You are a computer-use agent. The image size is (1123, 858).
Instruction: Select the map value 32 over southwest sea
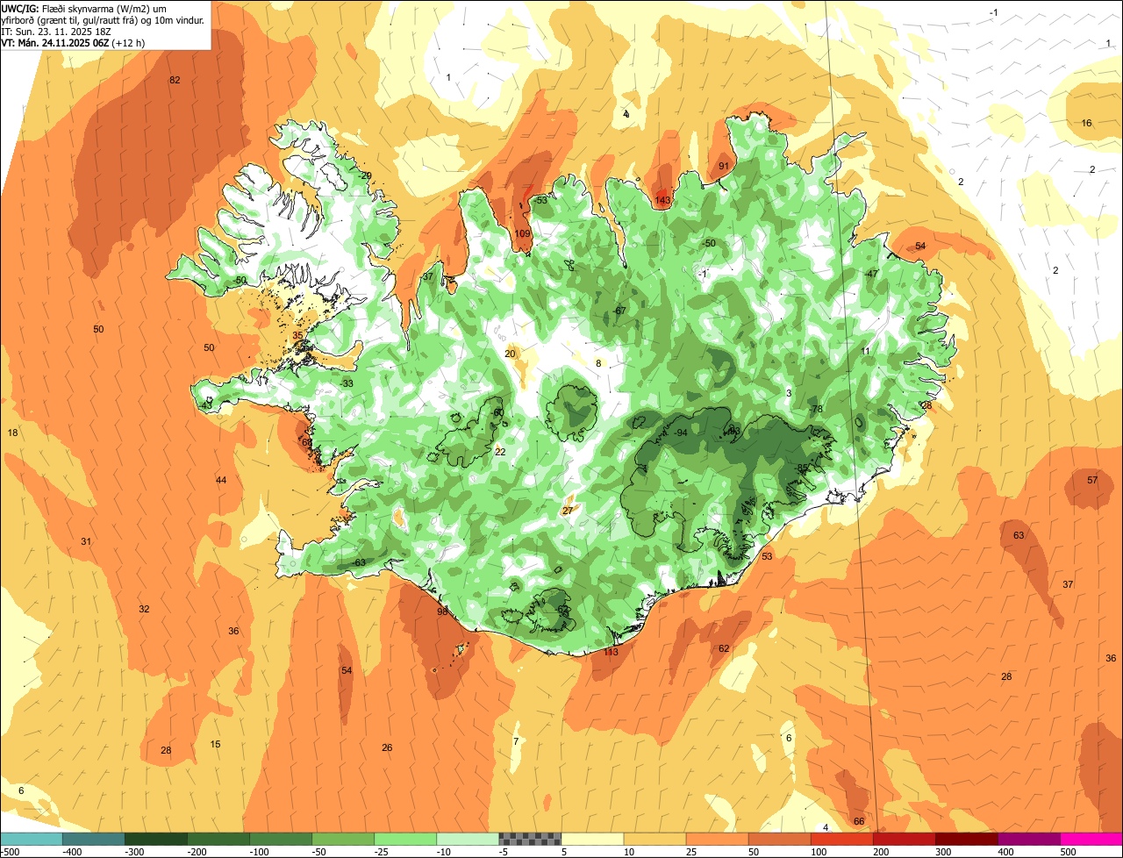(x=144, y=609)
